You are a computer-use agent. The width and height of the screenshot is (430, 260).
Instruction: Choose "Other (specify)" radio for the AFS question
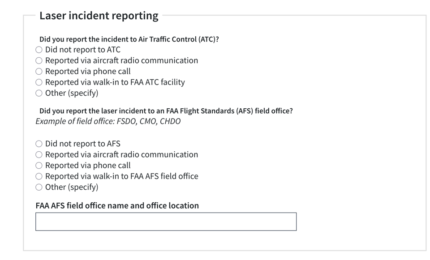(39, 187)
